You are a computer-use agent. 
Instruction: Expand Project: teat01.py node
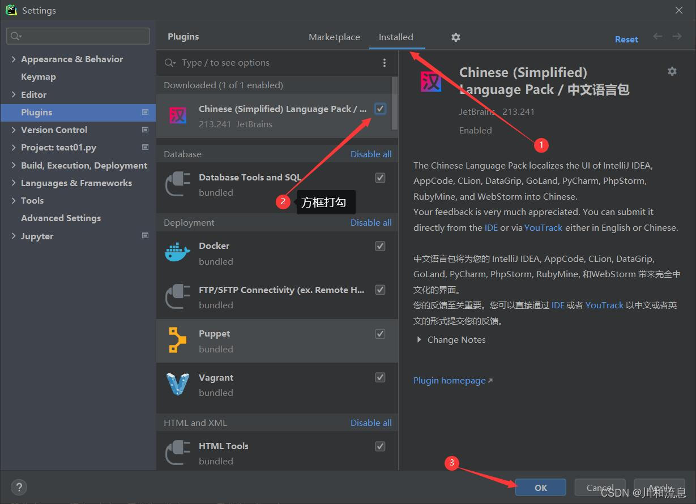point(14,147)
